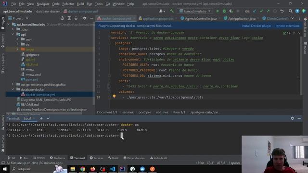Minimize the terminal panel
This screenshot has height=173, width=308.
[299, 118]
